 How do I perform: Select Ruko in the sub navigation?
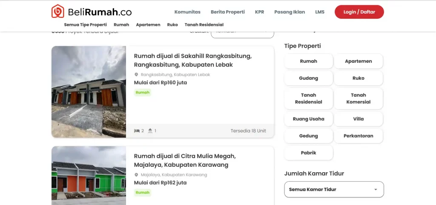pos(172,25)
